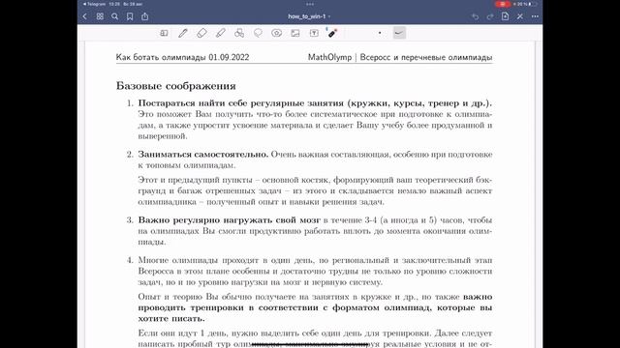Image resolution: width=620 pixels, height=348 pixels.
Task: Select the Eraser tool
Action: (201, 33)
